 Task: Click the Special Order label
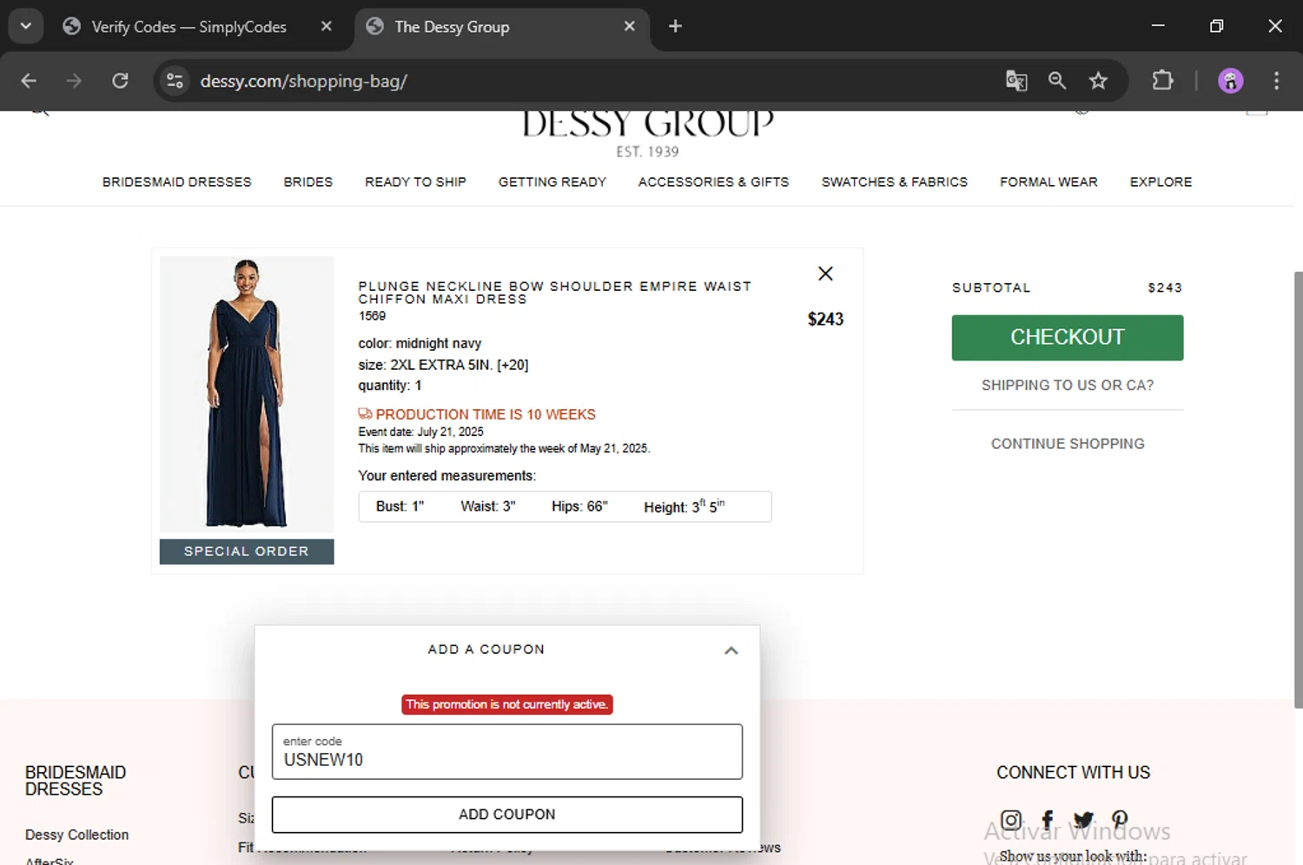(x=247, y=551)
